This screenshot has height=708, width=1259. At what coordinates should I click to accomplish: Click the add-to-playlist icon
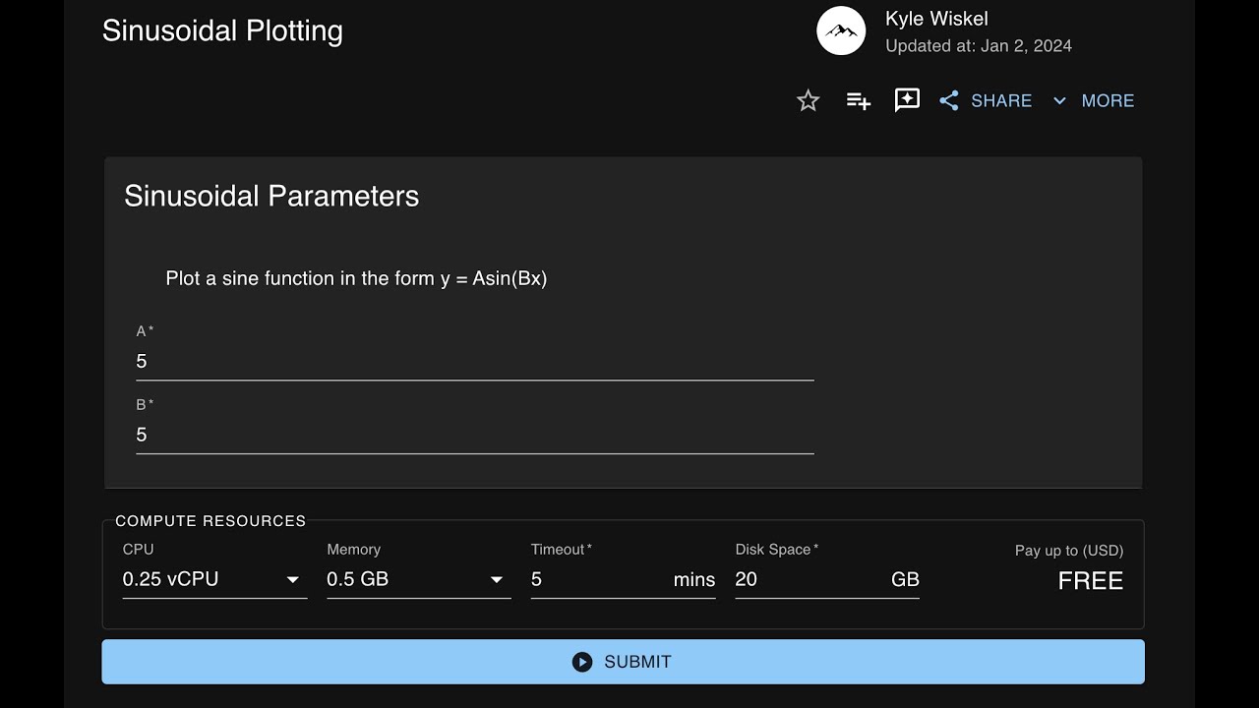(x=858, y=100)
